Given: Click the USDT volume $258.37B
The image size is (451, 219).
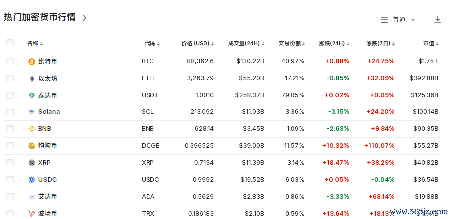Looking at the screenshot, I should 249,95.
